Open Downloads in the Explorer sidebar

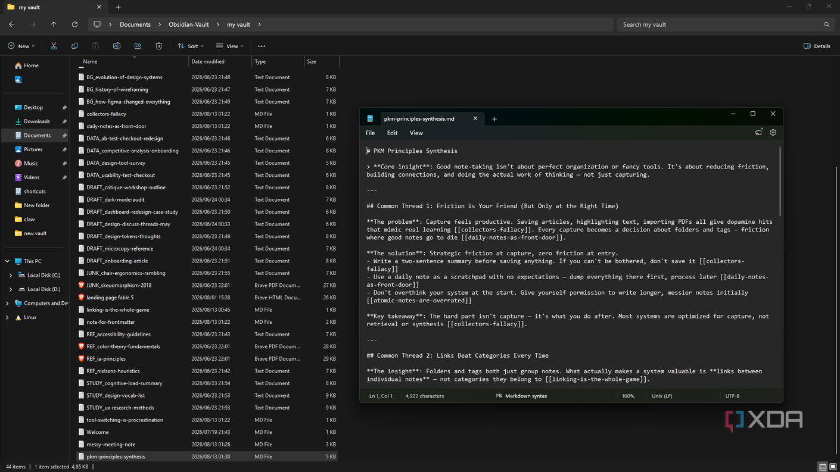37,121
